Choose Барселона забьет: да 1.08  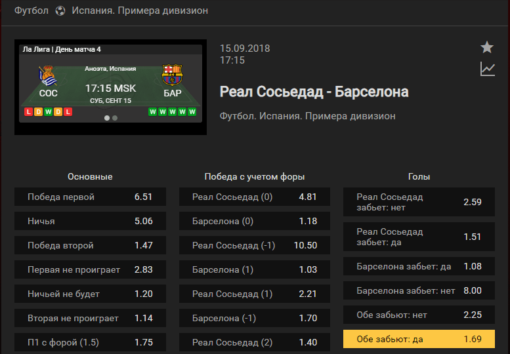(419, 266)
